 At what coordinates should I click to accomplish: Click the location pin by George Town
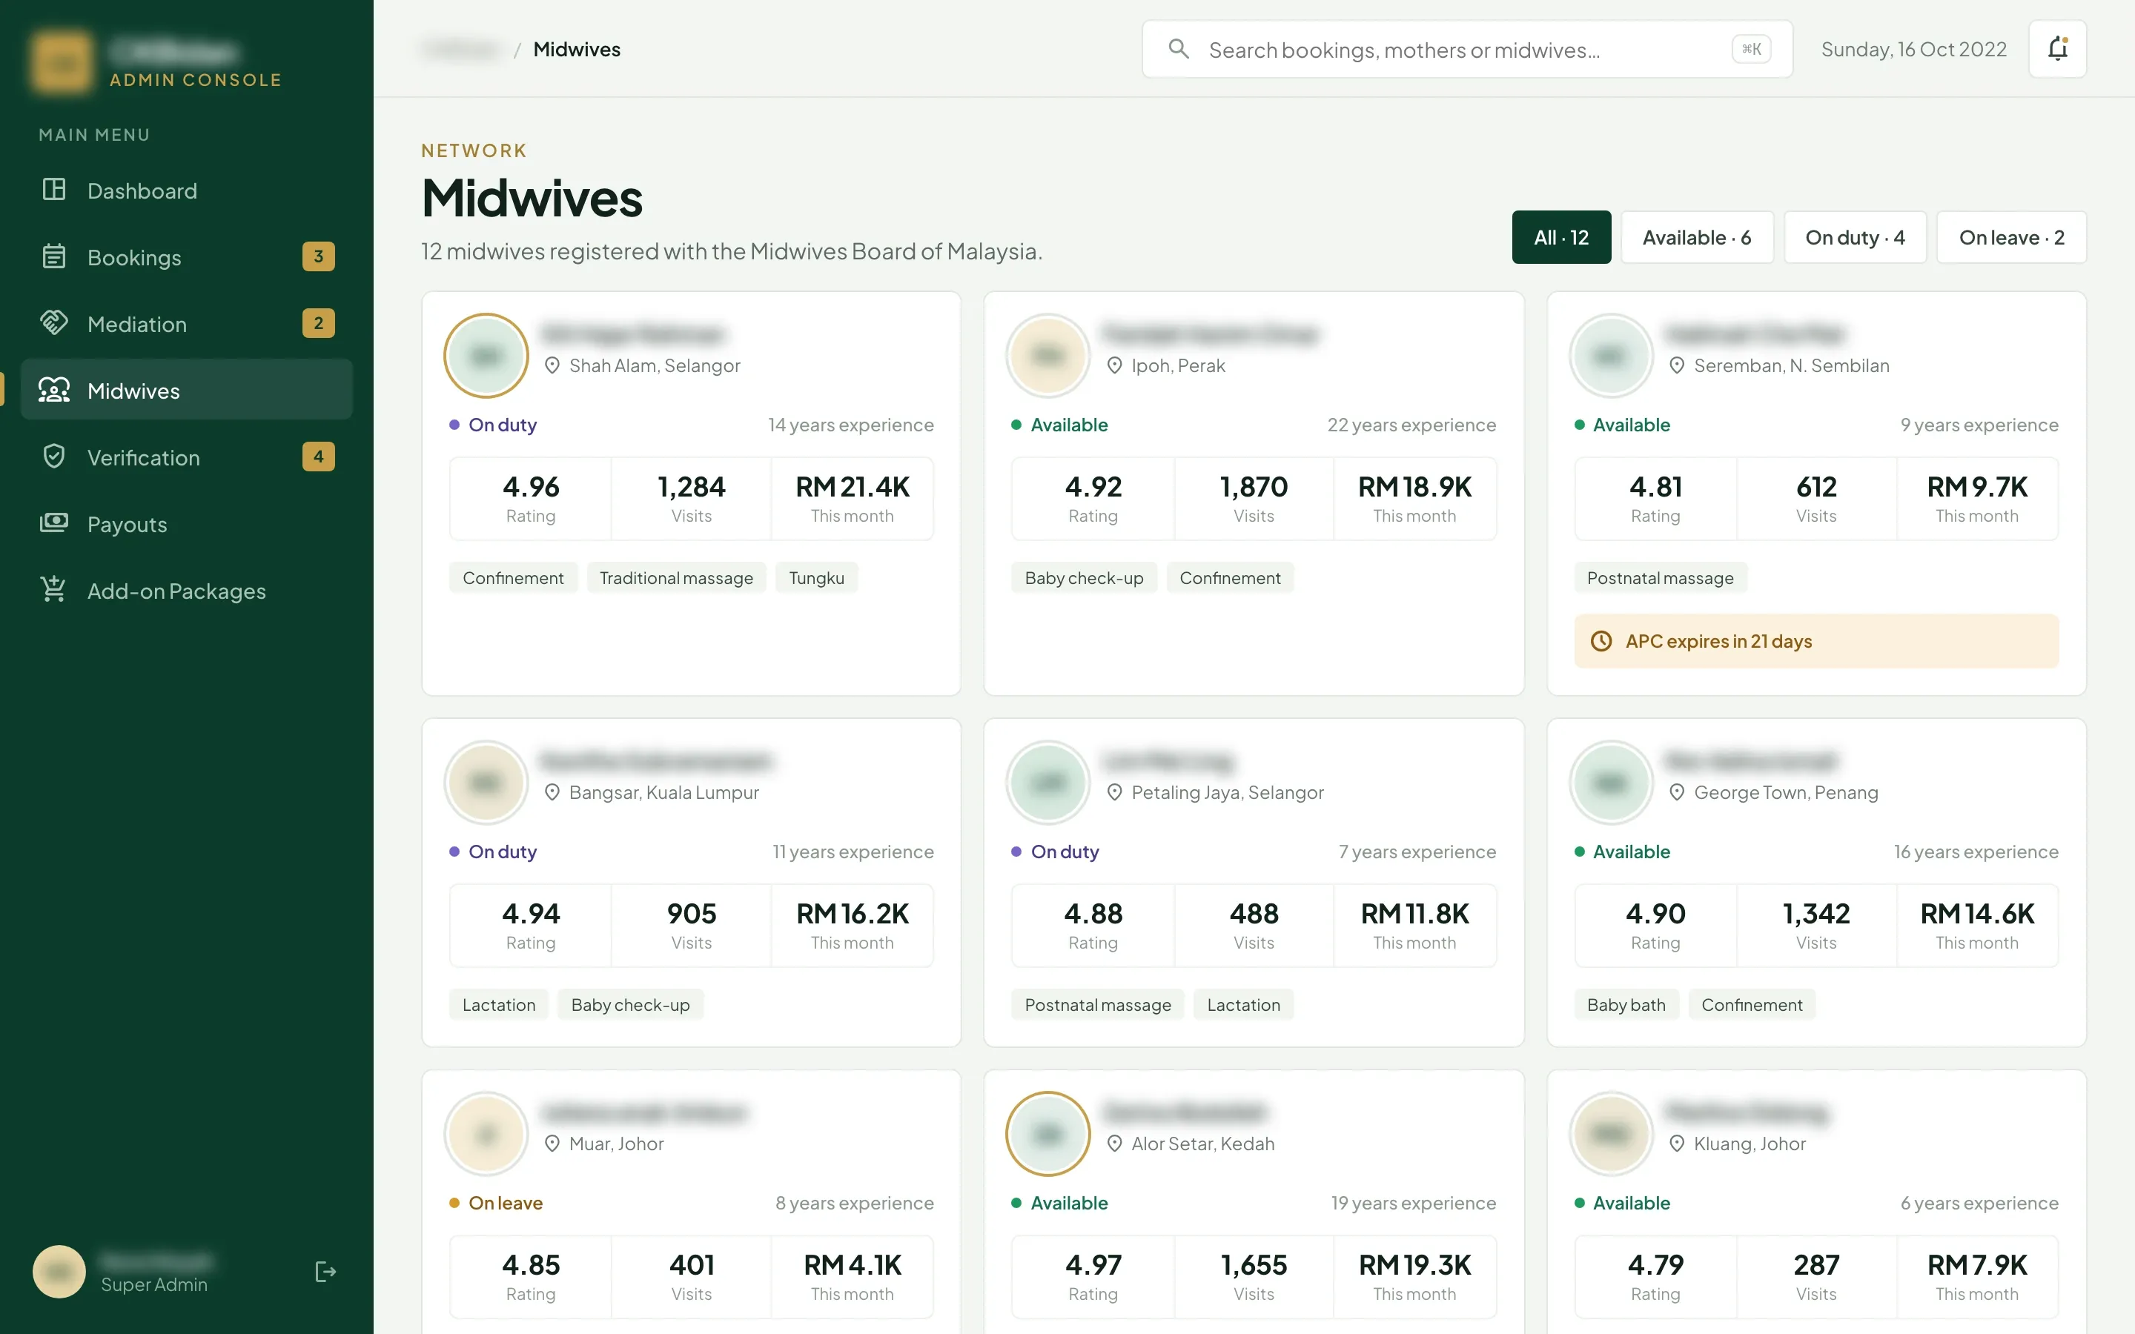point(1677,792)
